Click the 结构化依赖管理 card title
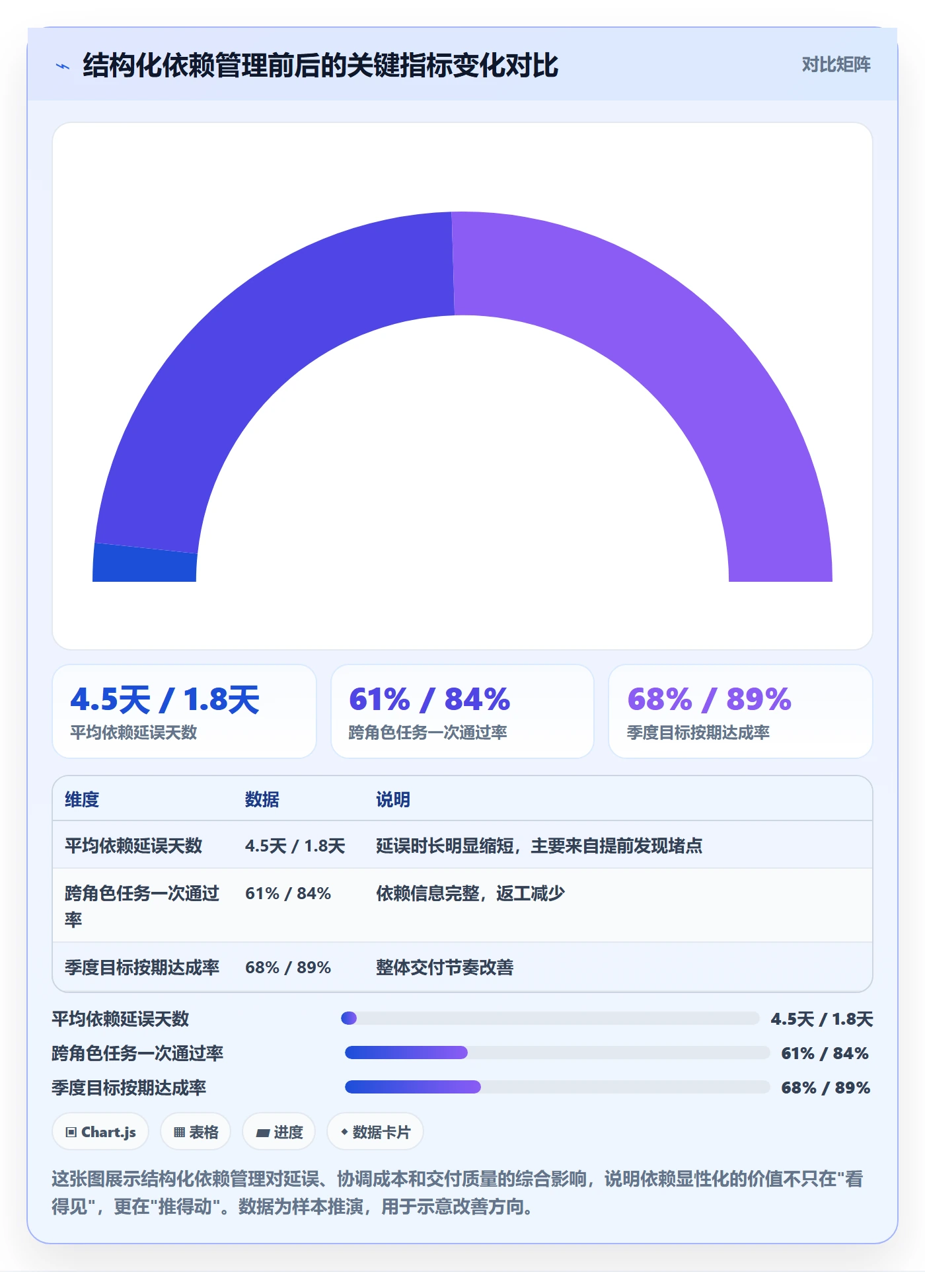 click(x=320, y=65)
